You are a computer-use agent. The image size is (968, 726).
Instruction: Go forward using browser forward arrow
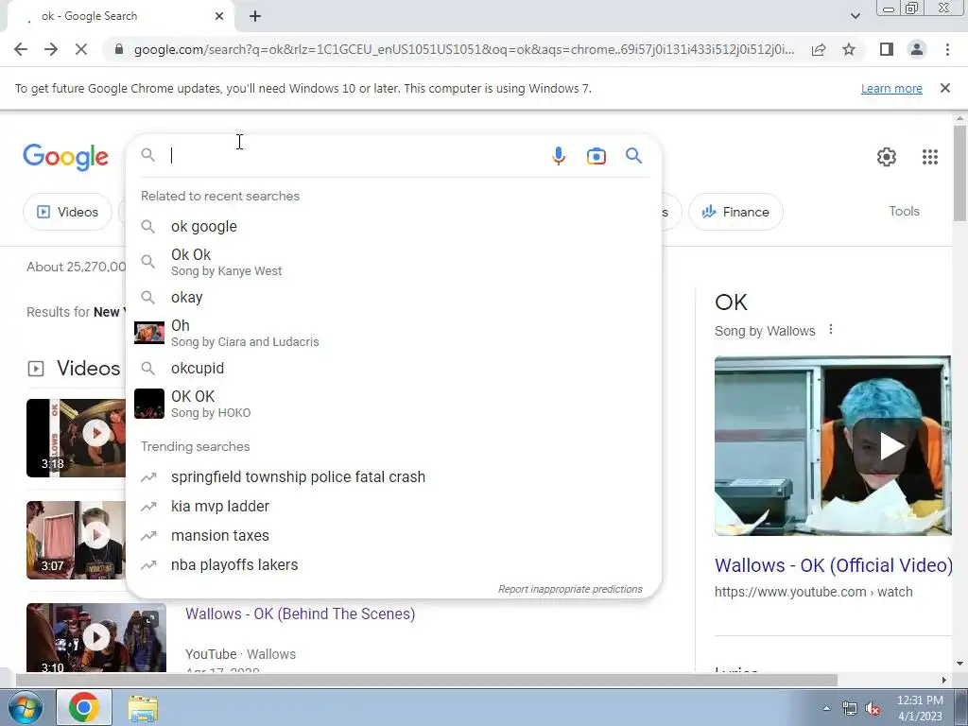tap(51, 49)
